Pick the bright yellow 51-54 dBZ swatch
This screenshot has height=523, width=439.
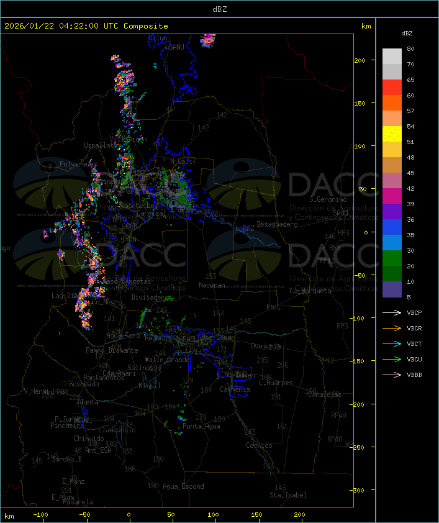pyautogui.click(x=392, y=134)
